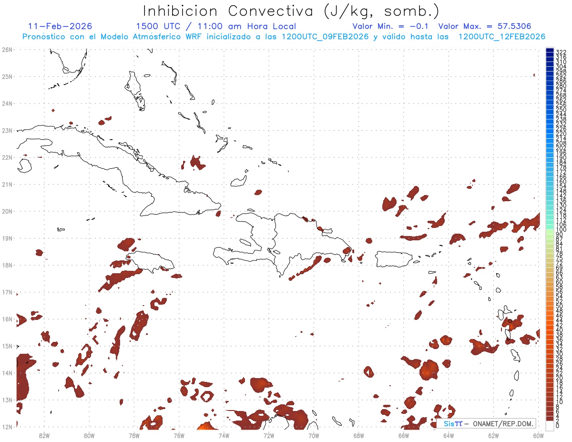Image resolution: width=572 pixels, height=442 pixels.
Task: Click the 70W longitude label
Action: tap(314, 435)
